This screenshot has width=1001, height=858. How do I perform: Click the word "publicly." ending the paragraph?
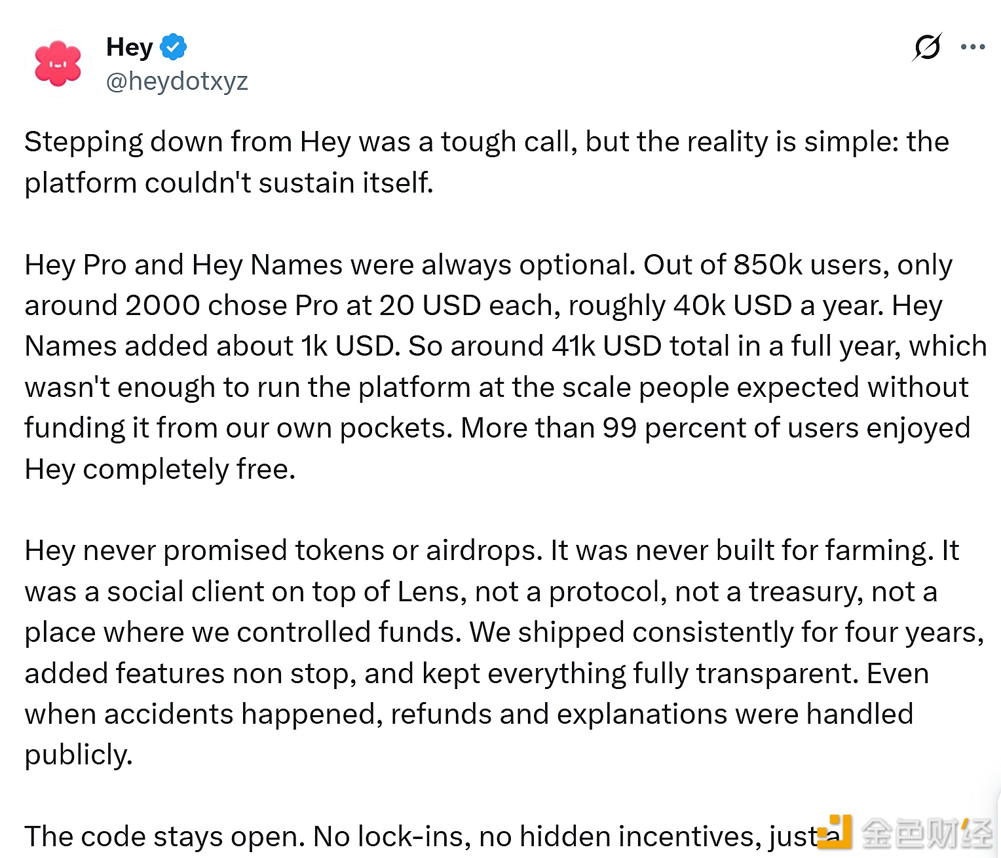coord(79,755)
